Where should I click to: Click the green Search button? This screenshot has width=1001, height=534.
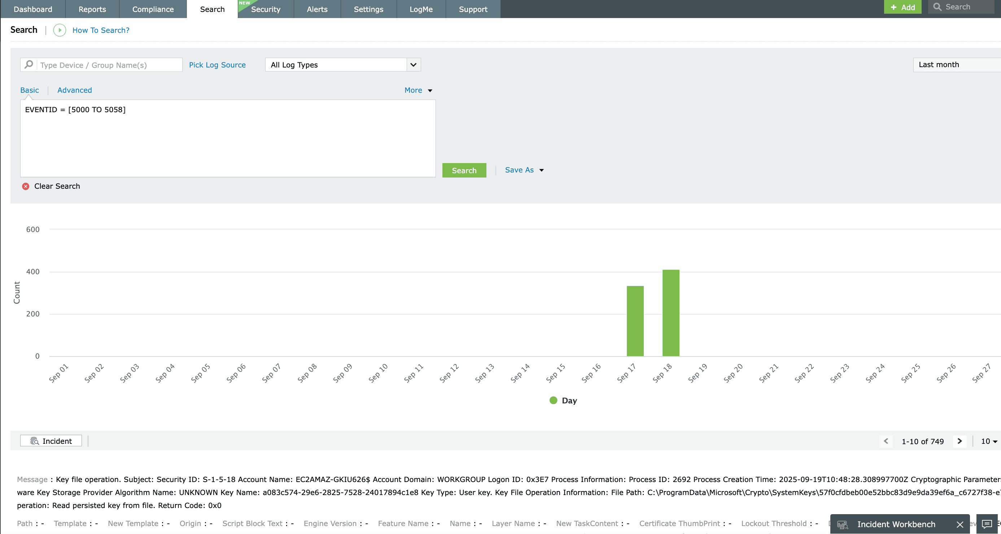[x=464, y=170]
